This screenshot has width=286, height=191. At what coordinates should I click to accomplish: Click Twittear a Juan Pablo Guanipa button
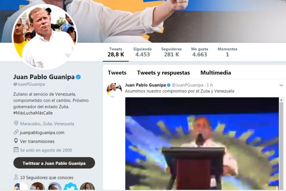pyautogui.click(x=54, y=163)
